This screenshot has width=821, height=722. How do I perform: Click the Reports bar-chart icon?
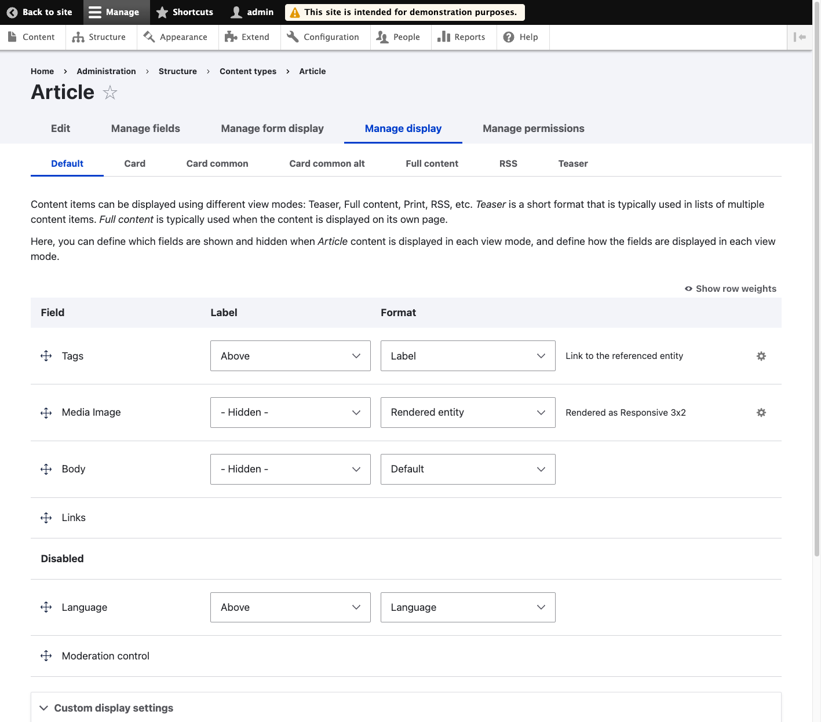444,36
